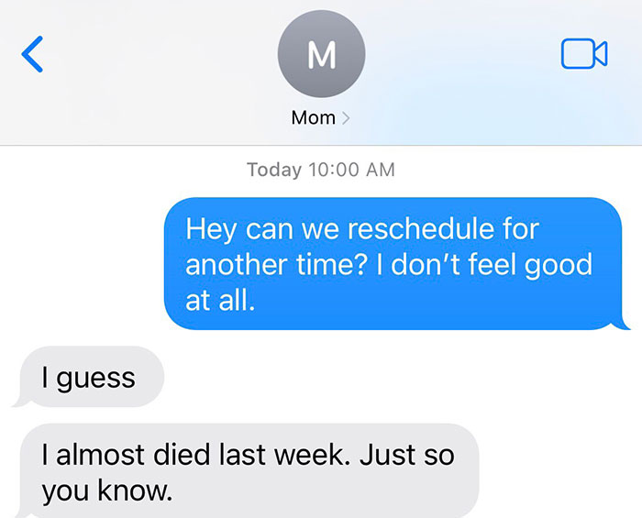Click the blank area left of the blue bubble
This screenshot has height=518, width=642.
[83, 263]
